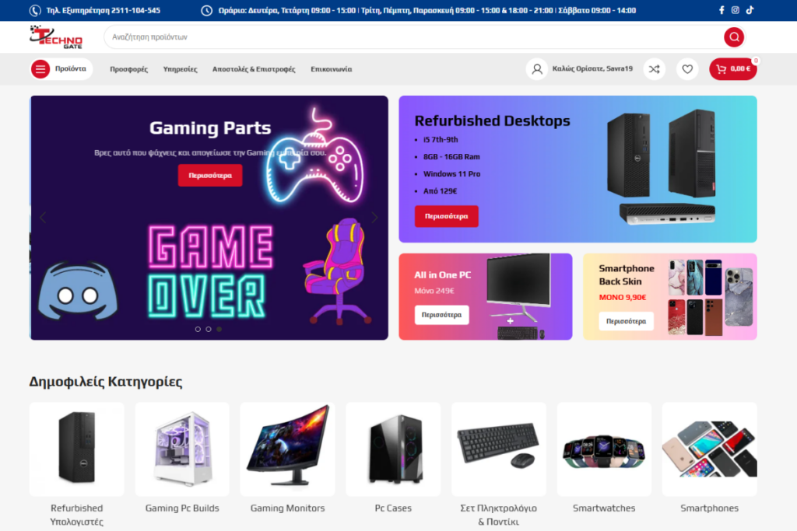Click the Techno Gate logo
This screenshot has height=531, width=797.
point(56,37)
